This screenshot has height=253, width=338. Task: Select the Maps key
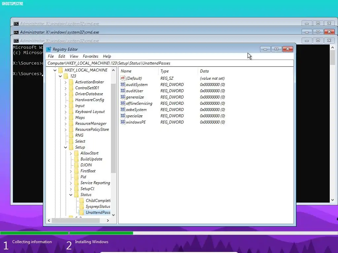tap(80, 118)
